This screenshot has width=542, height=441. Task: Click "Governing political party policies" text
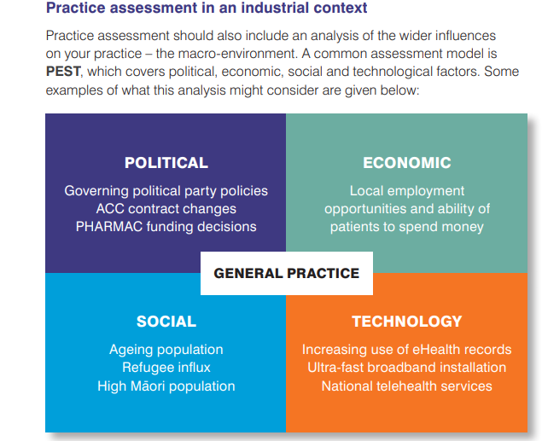coord(166,190)
